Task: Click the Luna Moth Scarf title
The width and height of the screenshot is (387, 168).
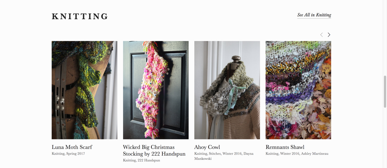Action: 72,147
